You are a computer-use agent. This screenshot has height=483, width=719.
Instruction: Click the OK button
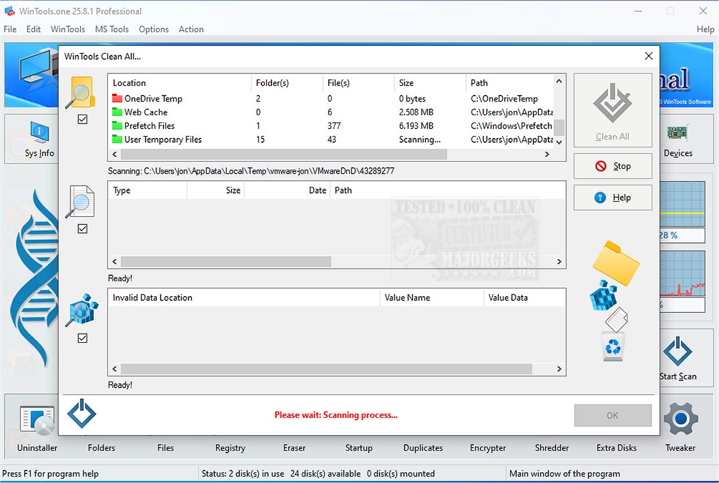[613, 416]
